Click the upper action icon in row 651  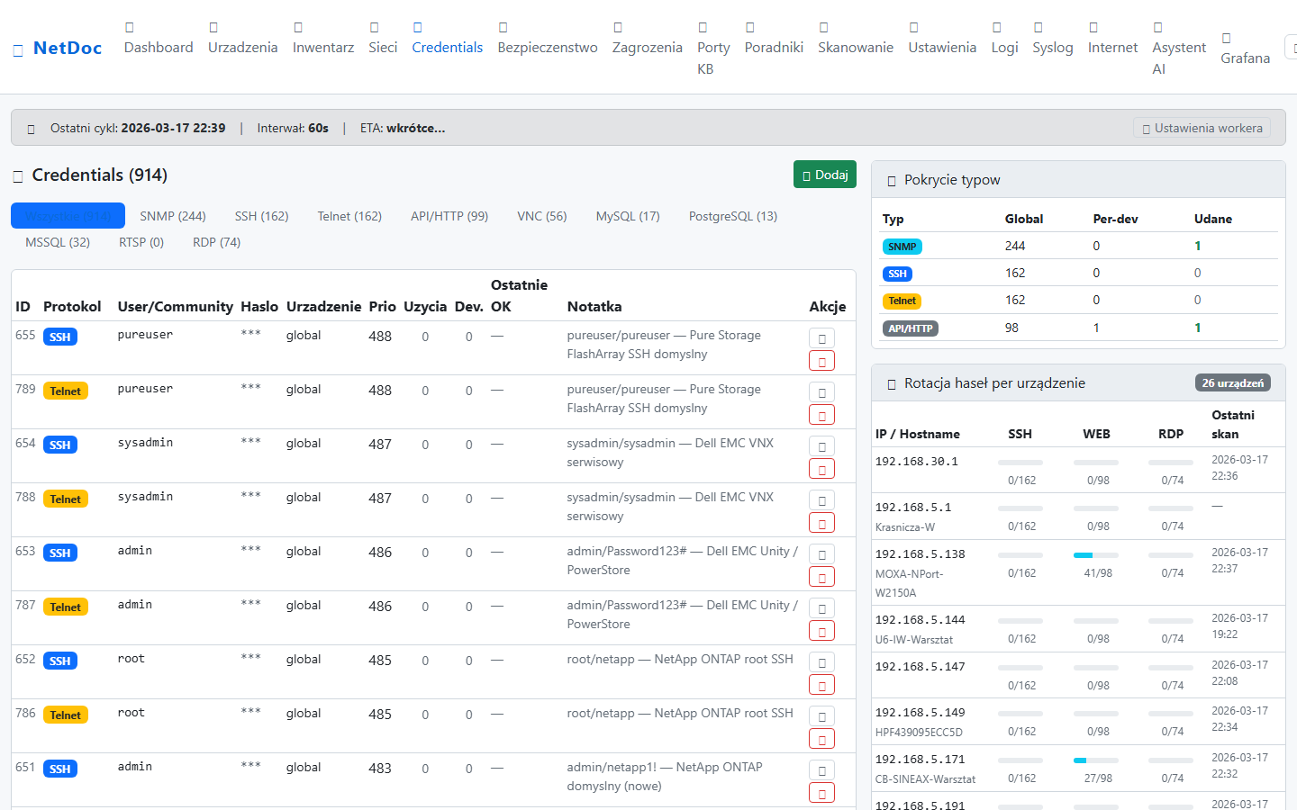821,769
